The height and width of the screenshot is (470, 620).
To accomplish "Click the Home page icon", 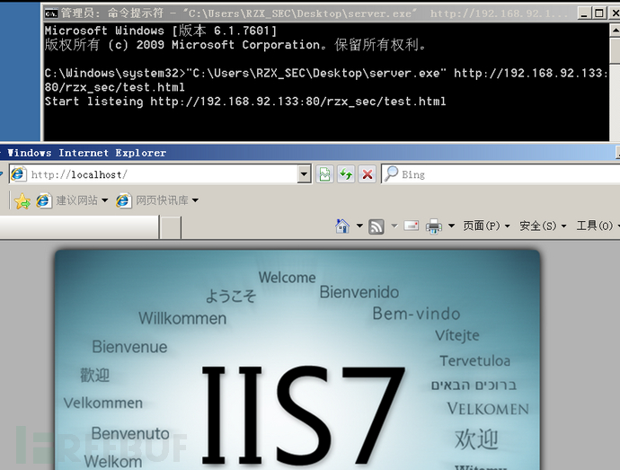I will [342, 226].
